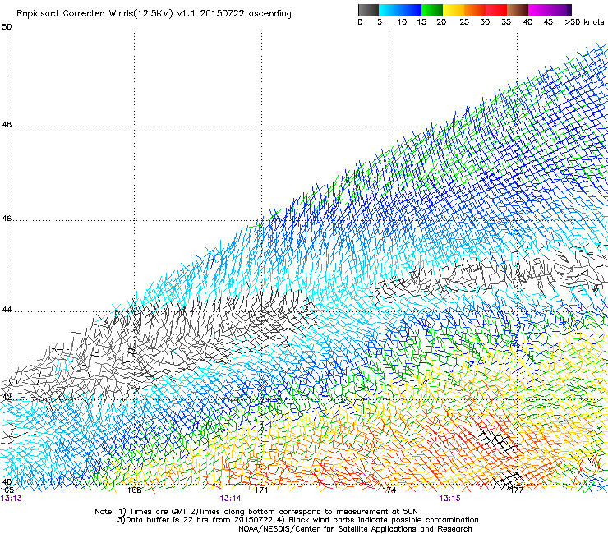Click the date '20150722 ascending' in title

[x=246, y=14]
